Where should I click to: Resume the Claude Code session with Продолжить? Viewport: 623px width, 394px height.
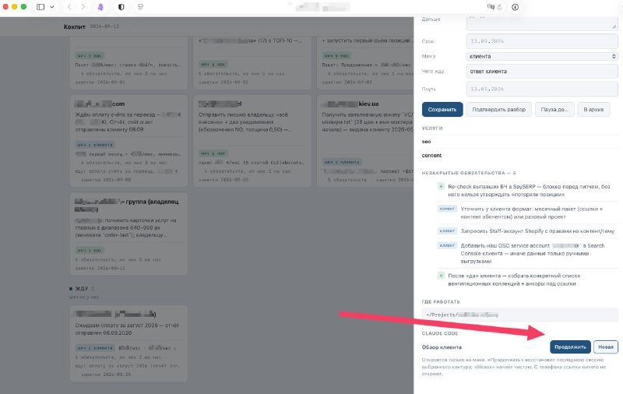pos(570,347)
